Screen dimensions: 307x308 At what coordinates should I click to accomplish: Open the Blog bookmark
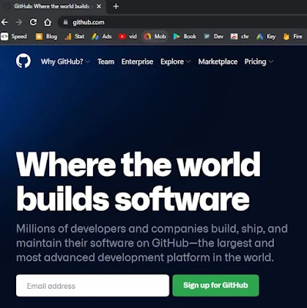[x=46, y=37]
